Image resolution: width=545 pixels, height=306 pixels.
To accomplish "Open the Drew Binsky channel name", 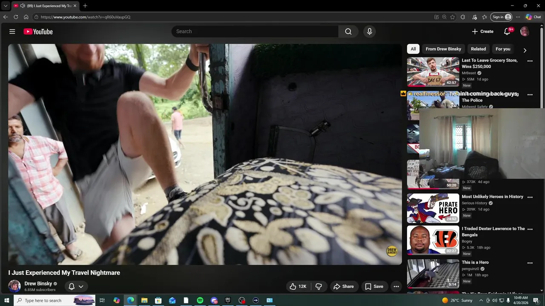I will point(38,283).
